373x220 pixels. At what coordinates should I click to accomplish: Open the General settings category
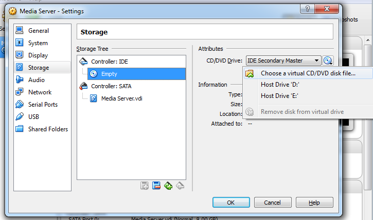point(42,31)
